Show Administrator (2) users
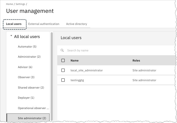Screen dimensions: 177x123 (29, 57)
